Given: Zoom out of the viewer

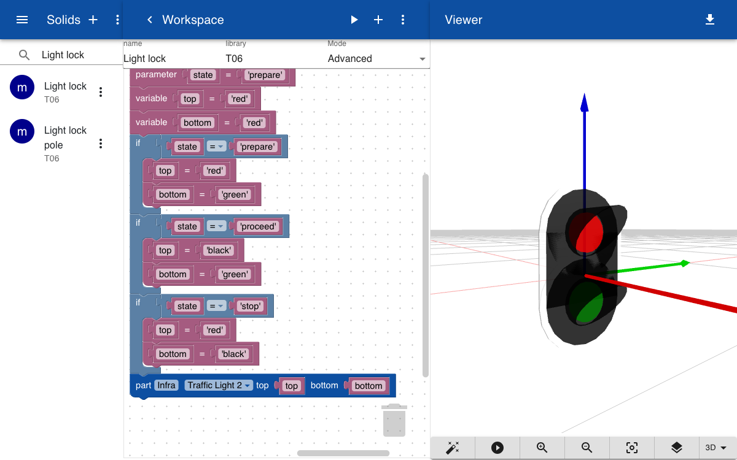Looking at the screenshot, I should coord(587,448).
